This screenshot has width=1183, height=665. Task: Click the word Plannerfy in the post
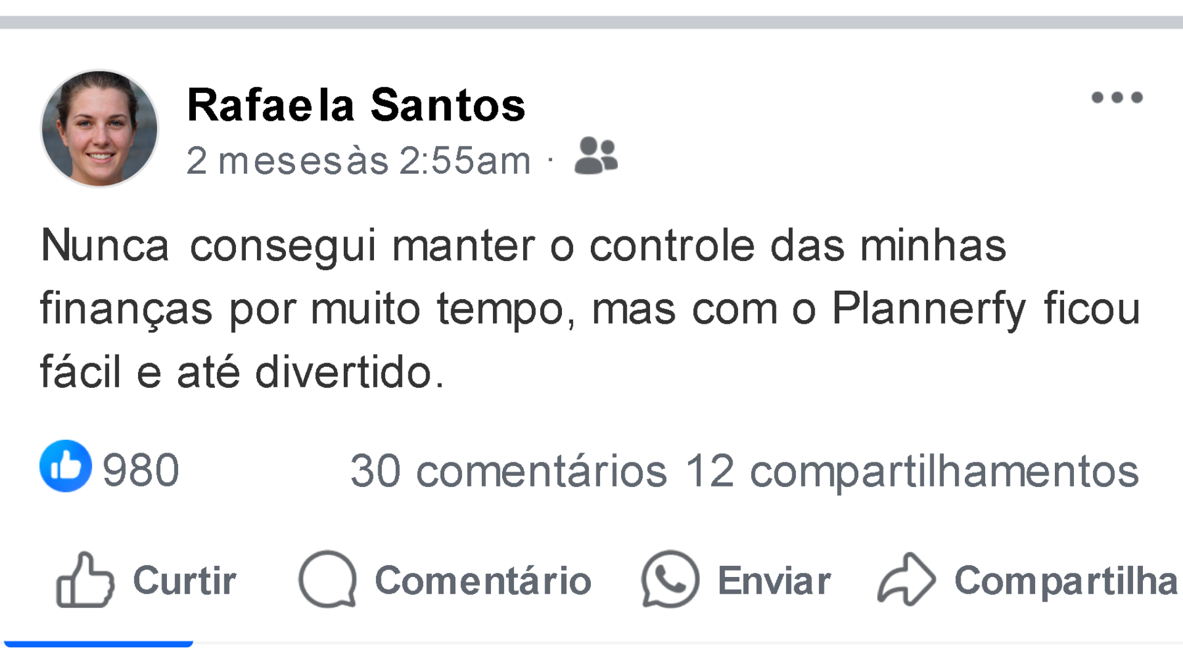tap(929, 308)
